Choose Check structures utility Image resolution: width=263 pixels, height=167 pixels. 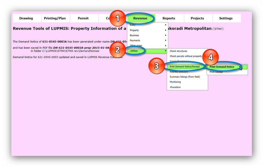point(187,51)
